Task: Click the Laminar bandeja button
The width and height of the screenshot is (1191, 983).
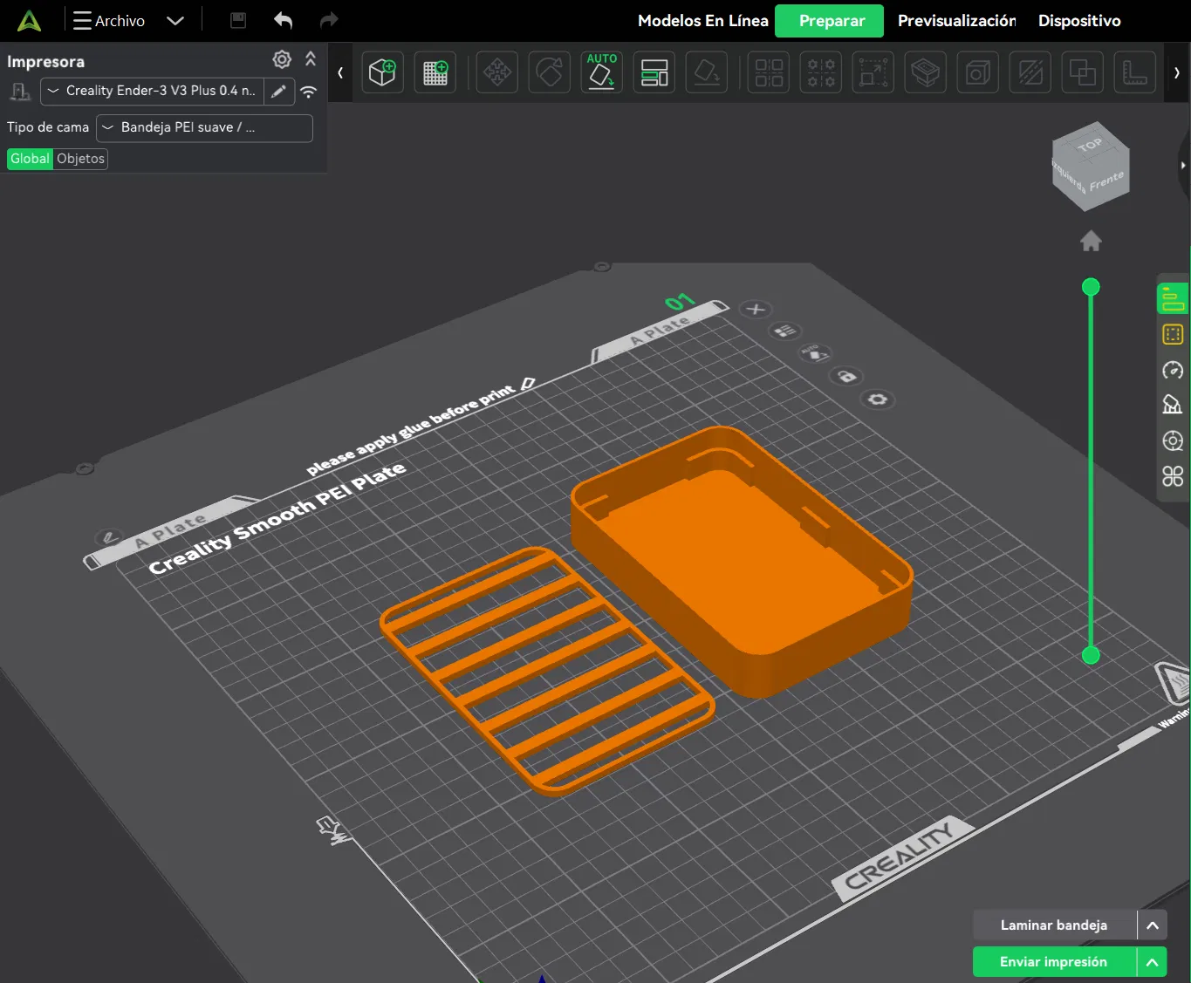Action: click(x=1053, y=925)
